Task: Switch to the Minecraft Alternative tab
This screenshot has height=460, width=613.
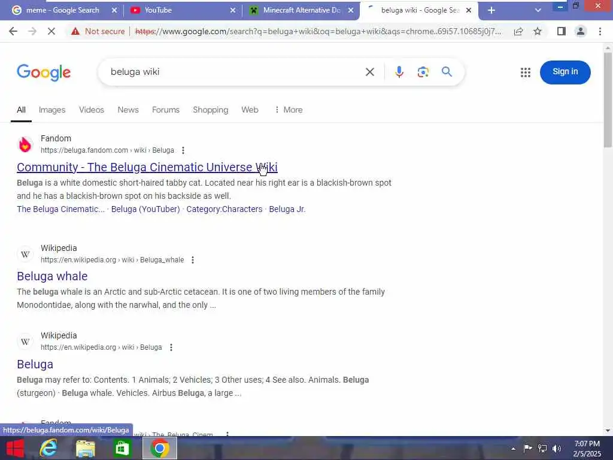Action: tap(301, 11)
